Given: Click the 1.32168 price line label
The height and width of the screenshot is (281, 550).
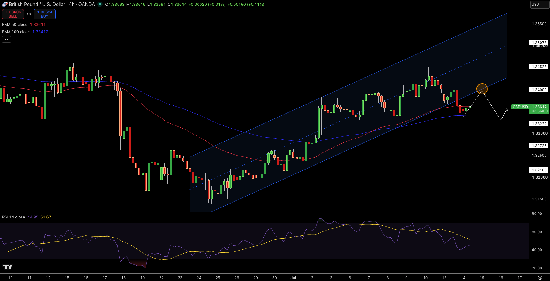Looking at the screenshot, I should 539,170.
